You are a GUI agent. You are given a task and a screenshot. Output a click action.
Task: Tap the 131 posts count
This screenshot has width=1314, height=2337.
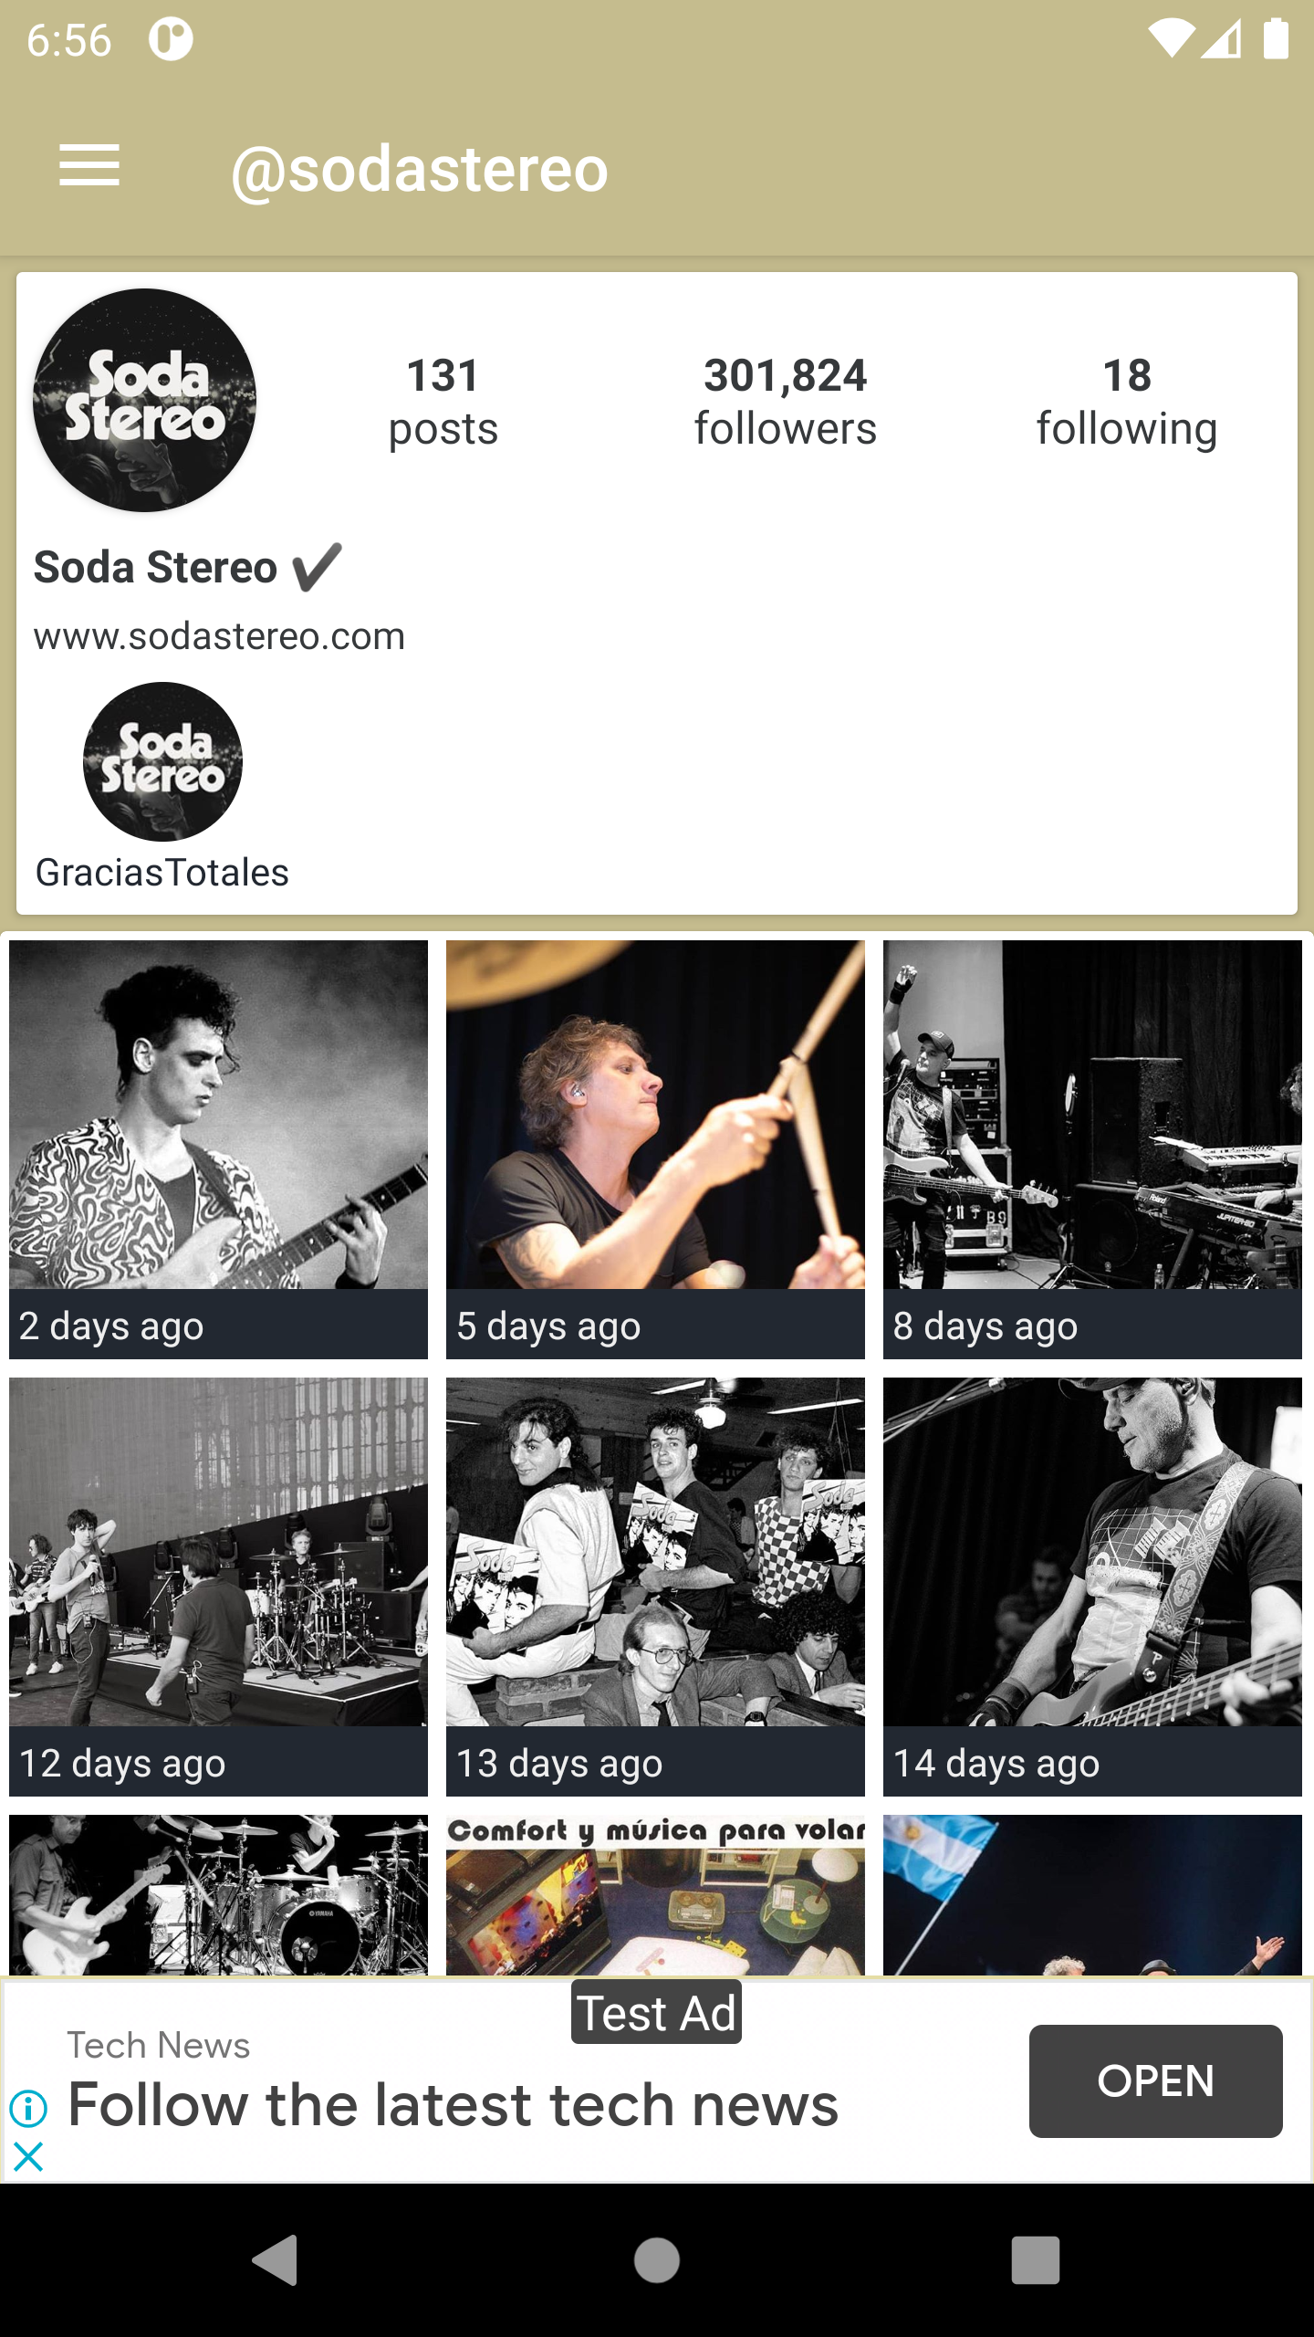[x=443, y=402]
